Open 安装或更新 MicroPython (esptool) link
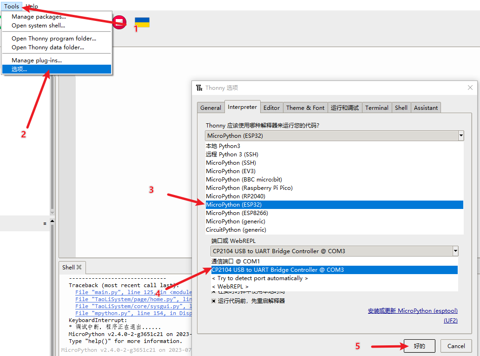Viewport: 480px width, 356px height. pyautogui.click(x=413, y=310)
